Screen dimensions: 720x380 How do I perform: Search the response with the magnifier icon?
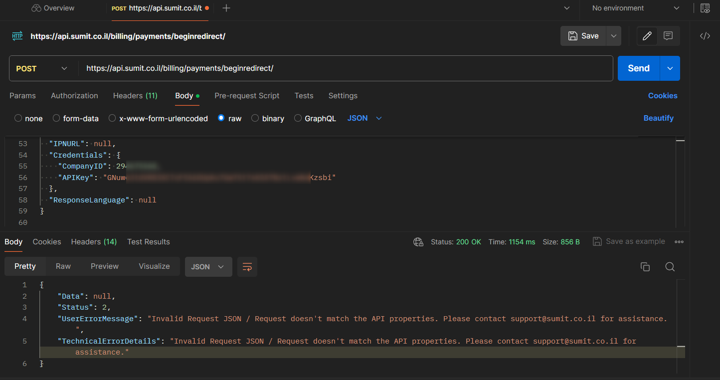pos(670,267)
